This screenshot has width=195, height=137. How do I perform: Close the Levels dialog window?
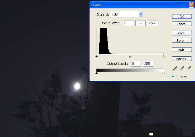pyautogui.click(x=191, y=5)
